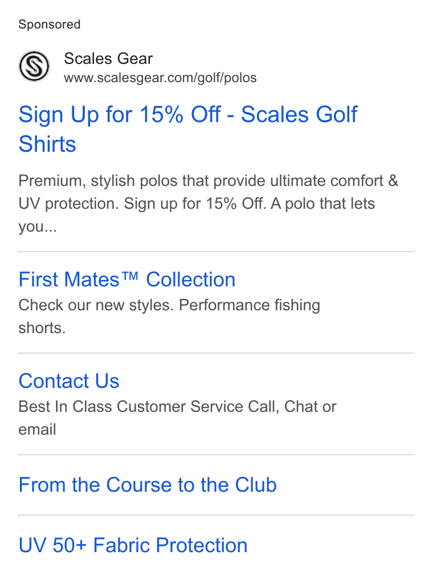
Task: Click the word email under Contact Us
Action: (37, 430)
